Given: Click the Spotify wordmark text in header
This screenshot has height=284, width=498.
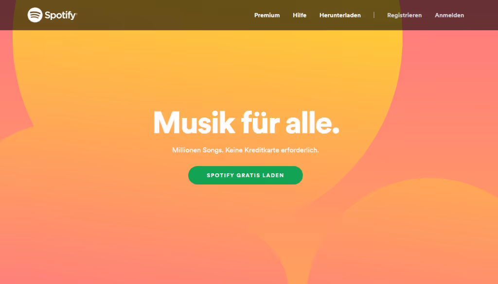Looking at the screenshot, I should click(x=61, y=15).
